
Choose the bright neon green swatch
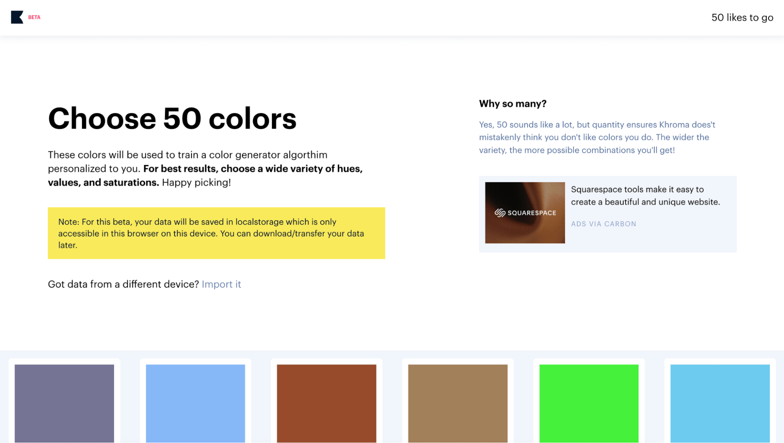[589, 403]
